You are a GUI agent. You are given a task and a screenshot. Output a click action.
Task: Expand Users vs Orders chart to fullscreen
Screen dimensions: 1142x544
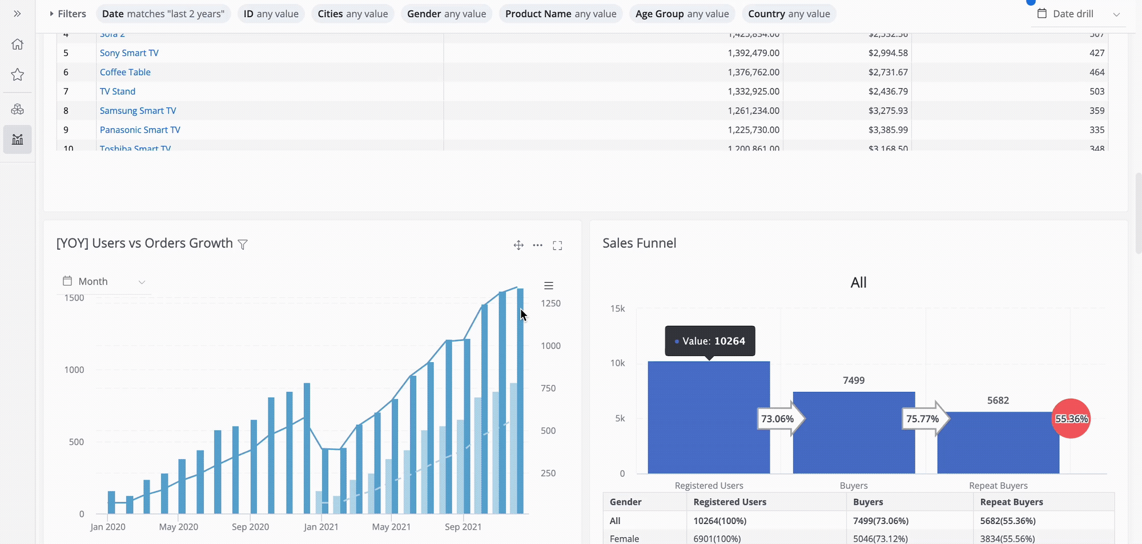[557, 245]
